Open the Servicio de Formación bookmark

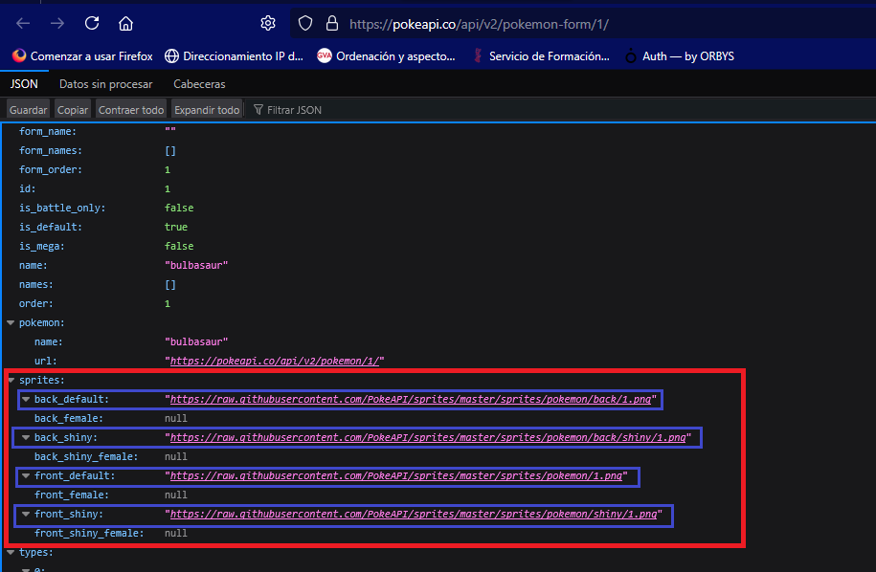pos(541,56)
